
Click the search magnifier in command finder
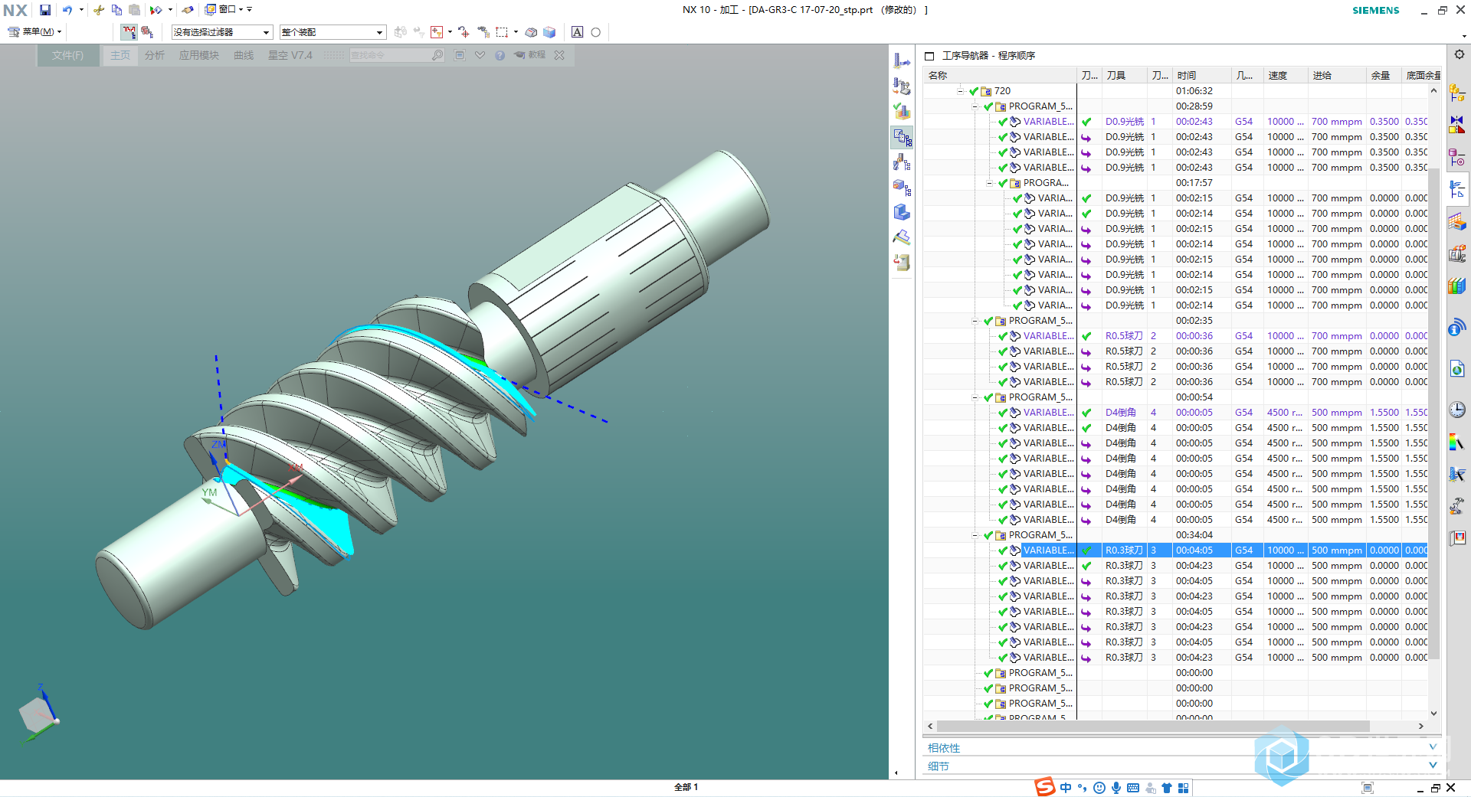tap(437, 55)
